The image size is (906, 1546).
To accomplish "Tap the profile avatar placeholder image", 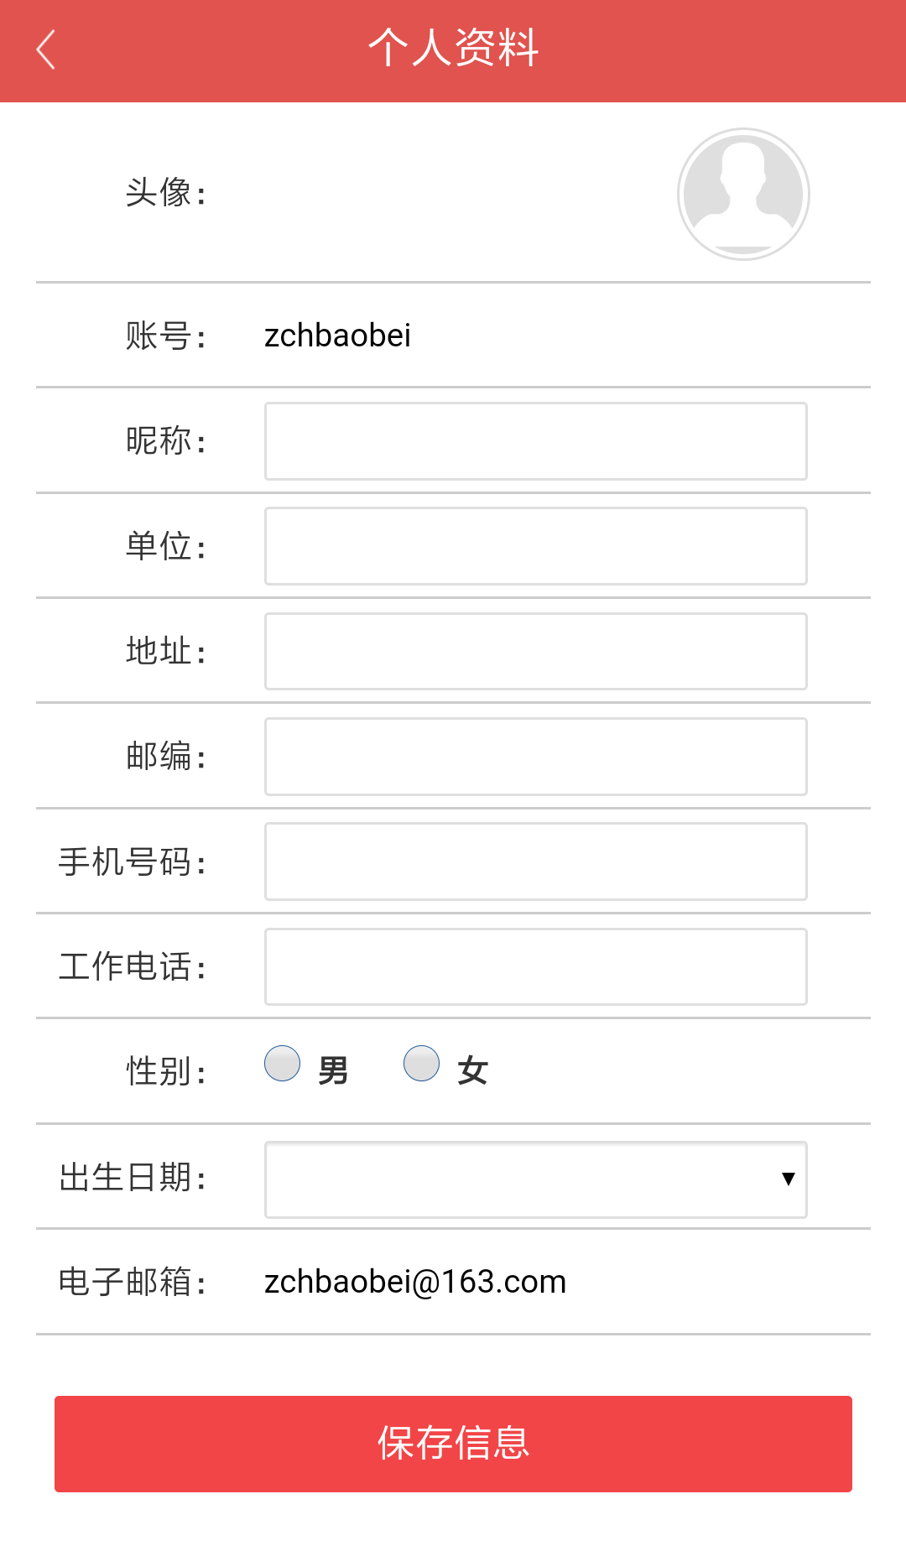I will tap(743, 194).
